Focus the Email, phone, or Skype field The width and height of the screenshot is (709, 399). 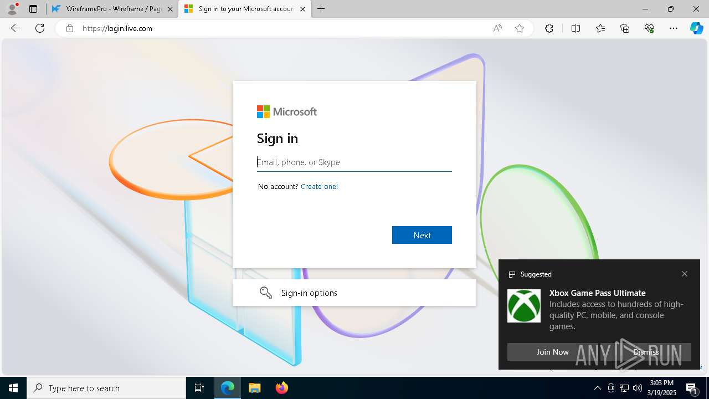tap(354, 162)
